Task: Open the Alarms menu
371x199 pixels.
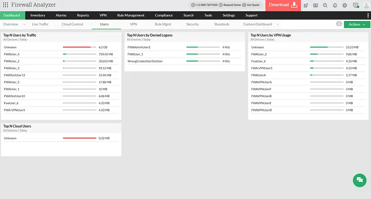Action: 61,15
